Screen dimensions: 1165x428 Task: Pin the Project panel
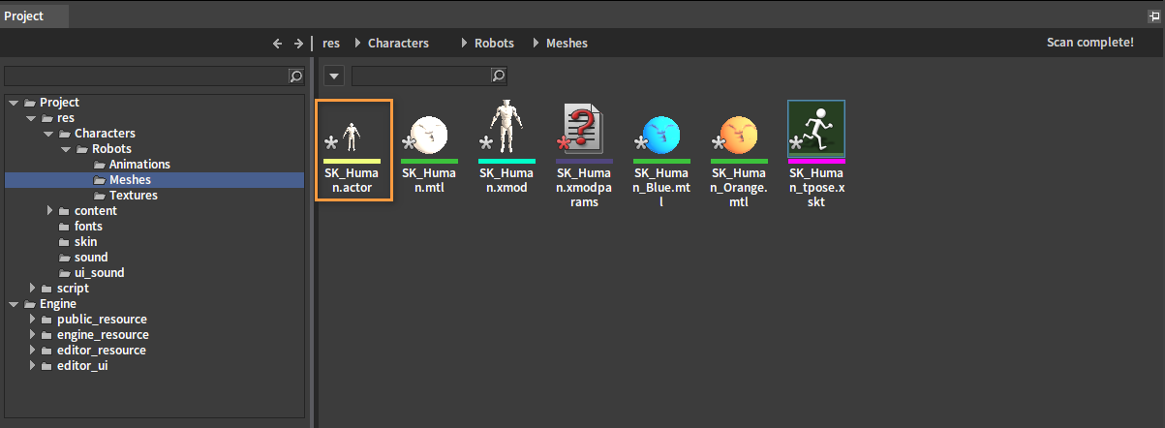tap(1152, 16)
